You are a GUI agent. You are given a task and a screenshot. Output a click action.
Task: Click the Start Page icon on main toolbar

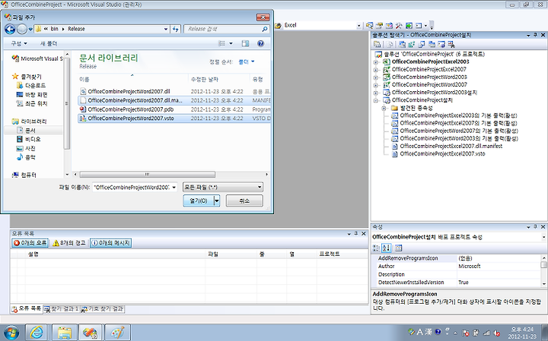tap(409, 26)
